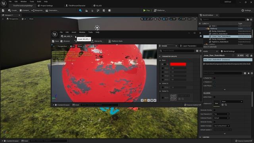Choose scale tool in main viewport toolbar
Screen dimensions: 254x143
[151, 19]
